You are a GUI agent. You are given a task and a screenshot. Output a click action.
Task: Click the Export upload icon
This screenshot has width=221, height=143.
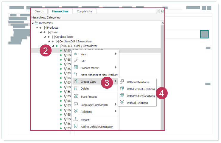click(x=76, y=120)
